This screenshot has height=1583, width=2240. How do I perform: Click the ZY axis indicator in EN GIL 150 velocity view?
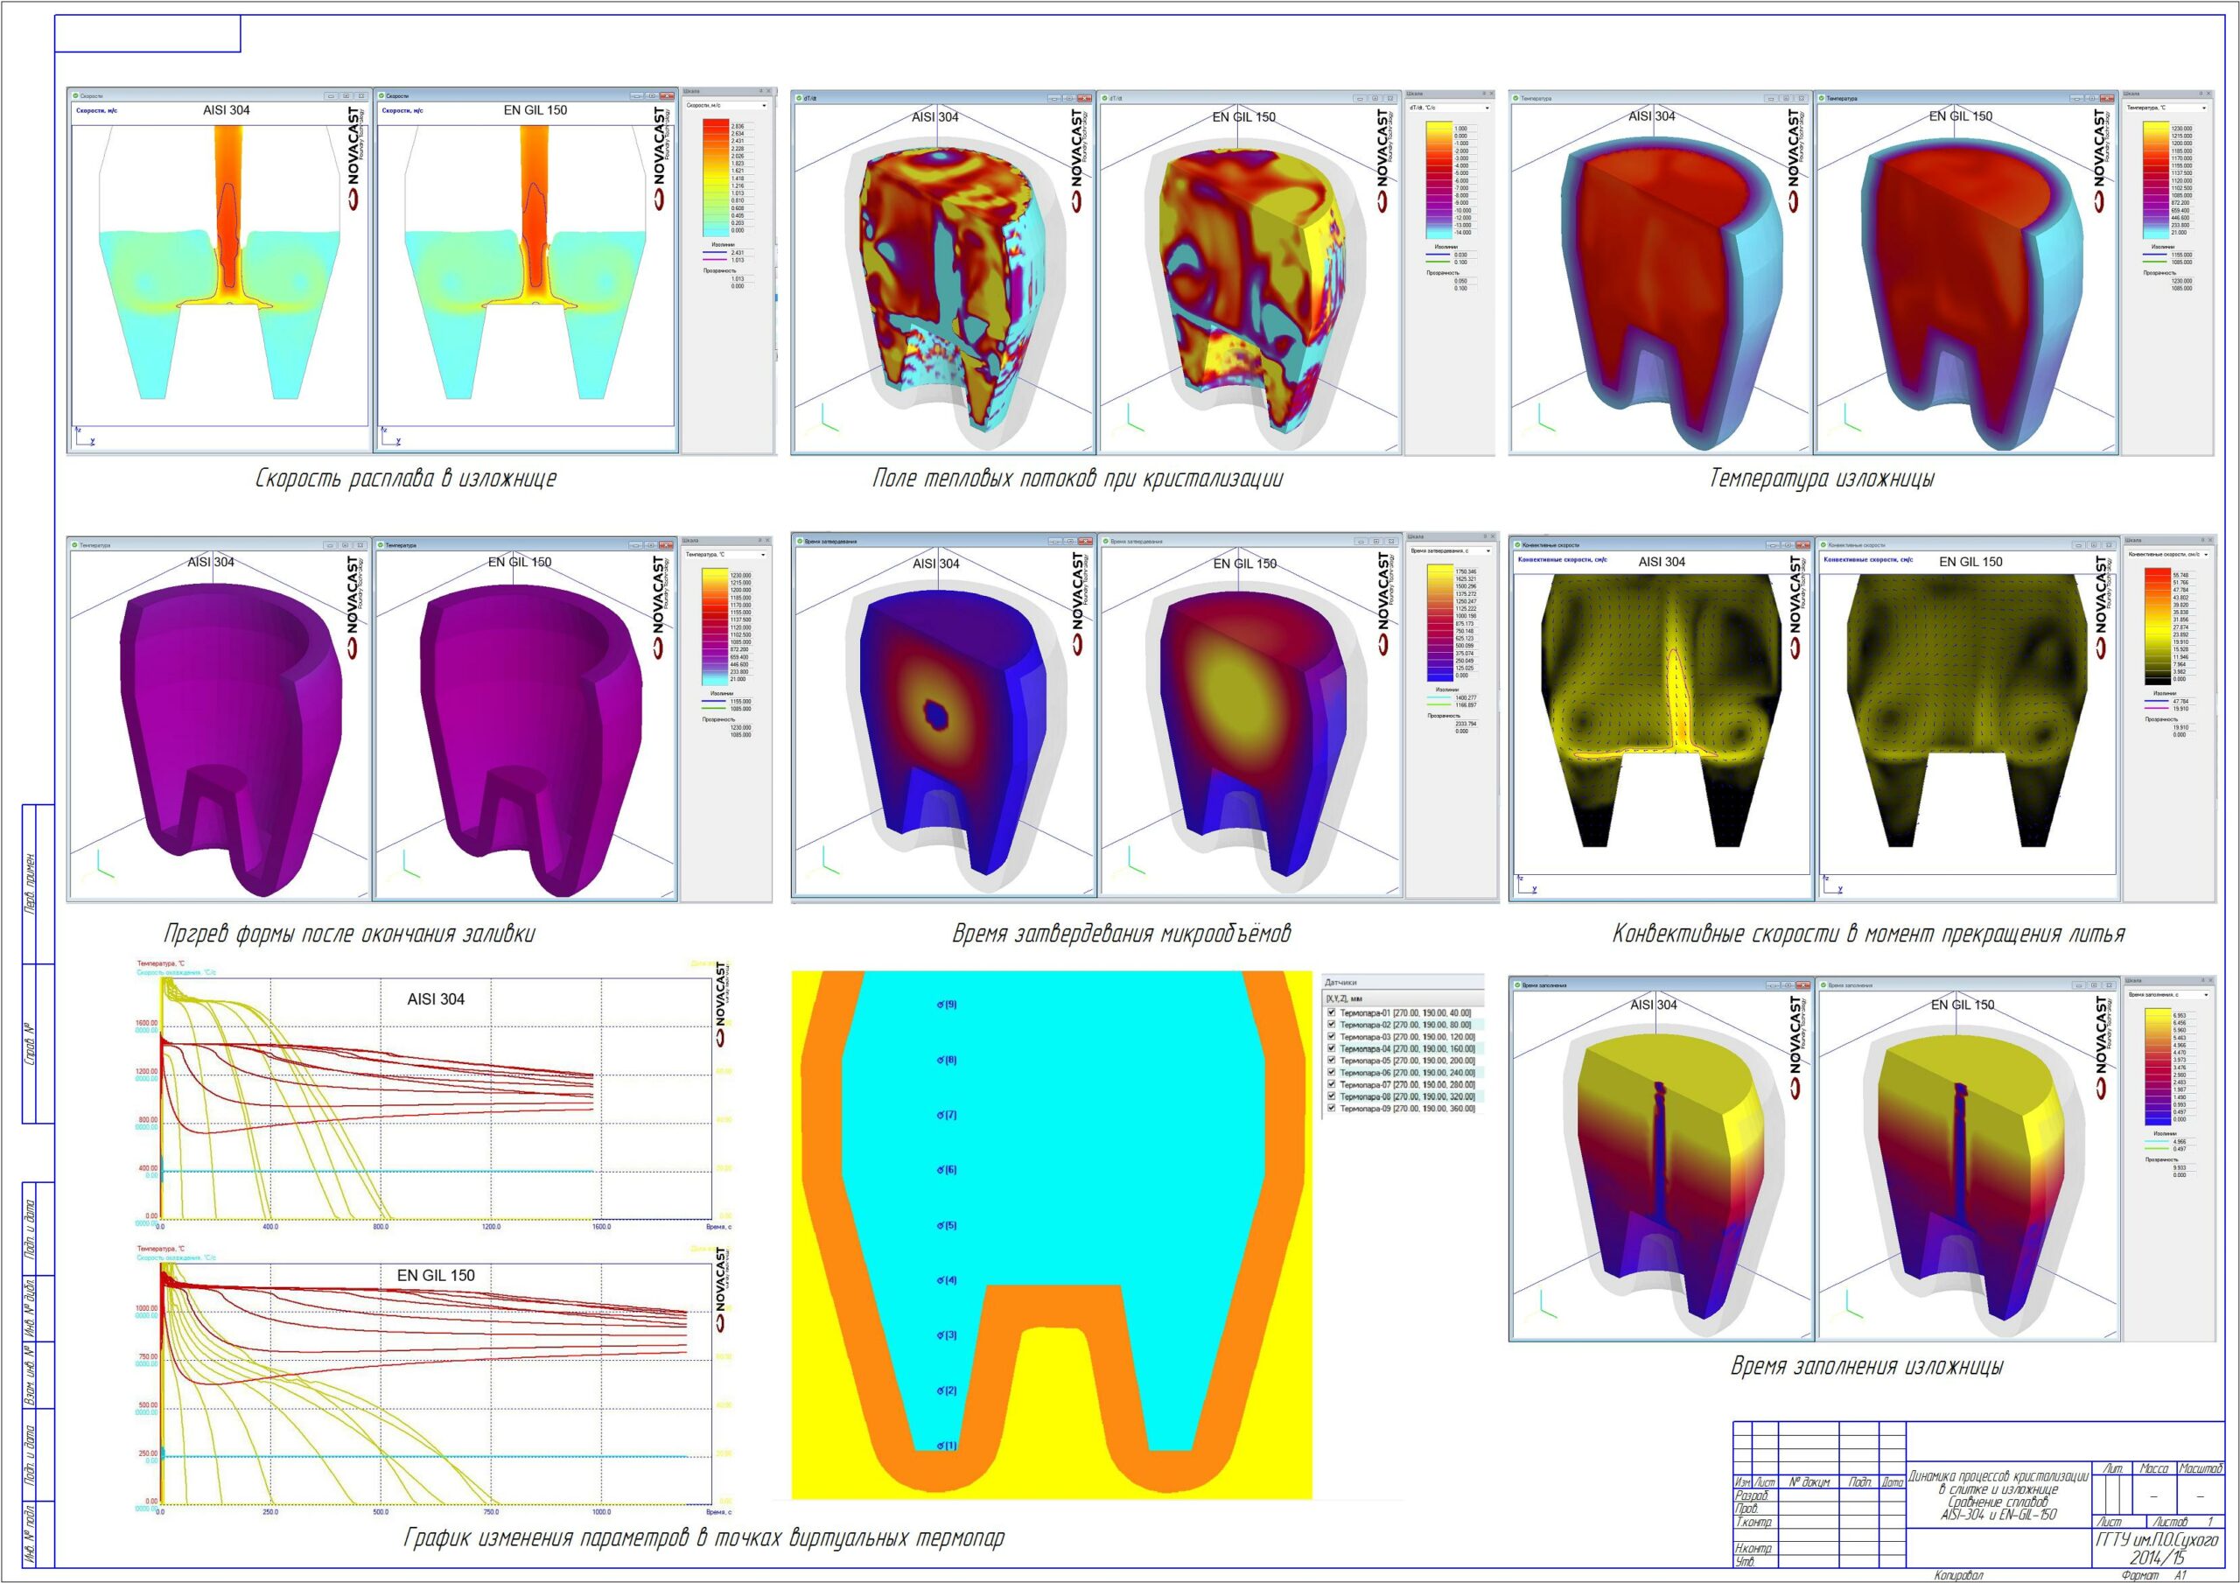[x=391, y=437]
